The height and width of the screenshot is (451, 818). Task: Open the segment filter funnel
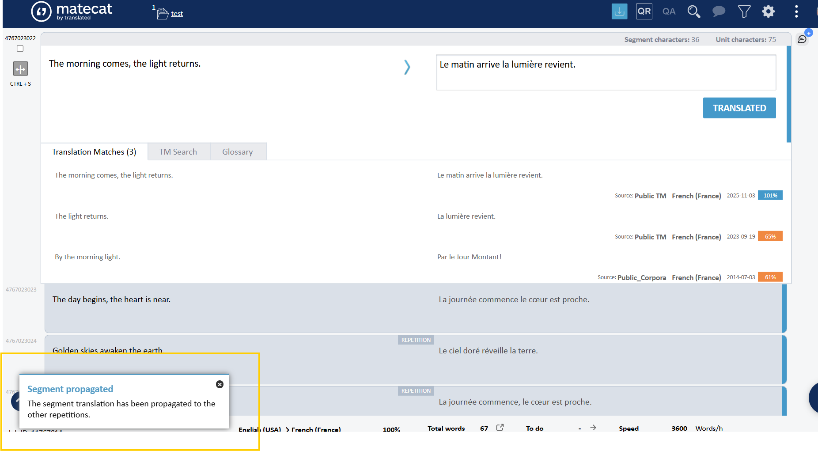tap(744, 11)
